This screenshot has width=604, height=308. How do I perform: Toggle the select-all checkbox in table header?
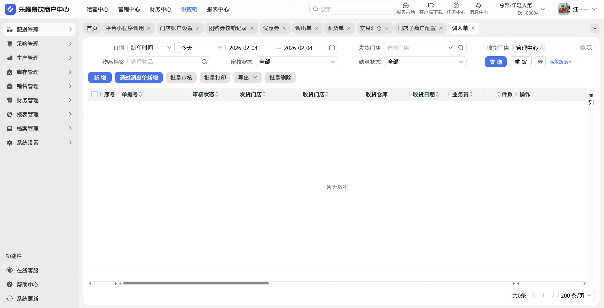(x=94, y=94)
